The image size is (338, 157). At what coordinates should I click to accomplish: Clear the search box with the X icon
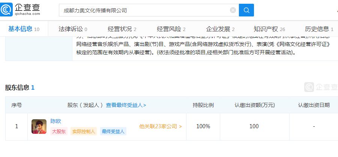tap(233, 10)
